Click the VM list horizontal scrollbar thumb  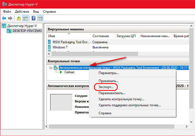[95, 54]
